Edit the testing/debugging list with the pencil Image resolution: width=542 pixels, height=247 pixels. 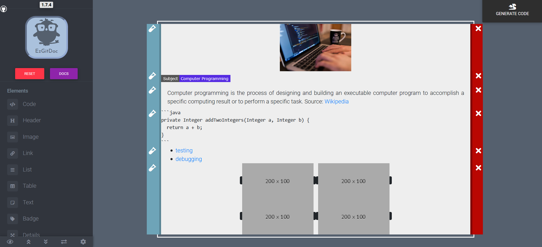tap(152, 151)
